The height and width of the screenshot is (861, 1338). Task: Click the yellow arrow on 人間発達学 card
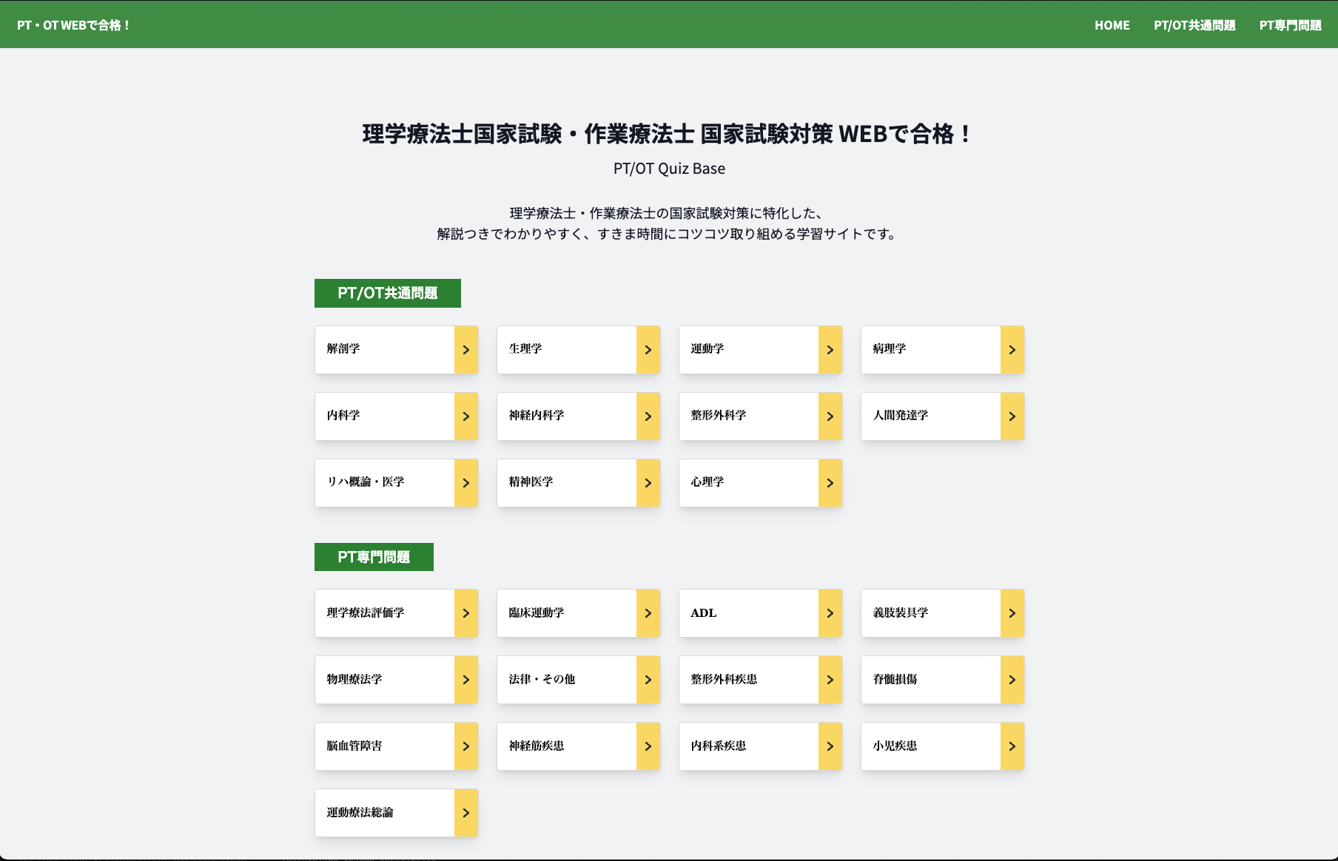pos(1012,416)
